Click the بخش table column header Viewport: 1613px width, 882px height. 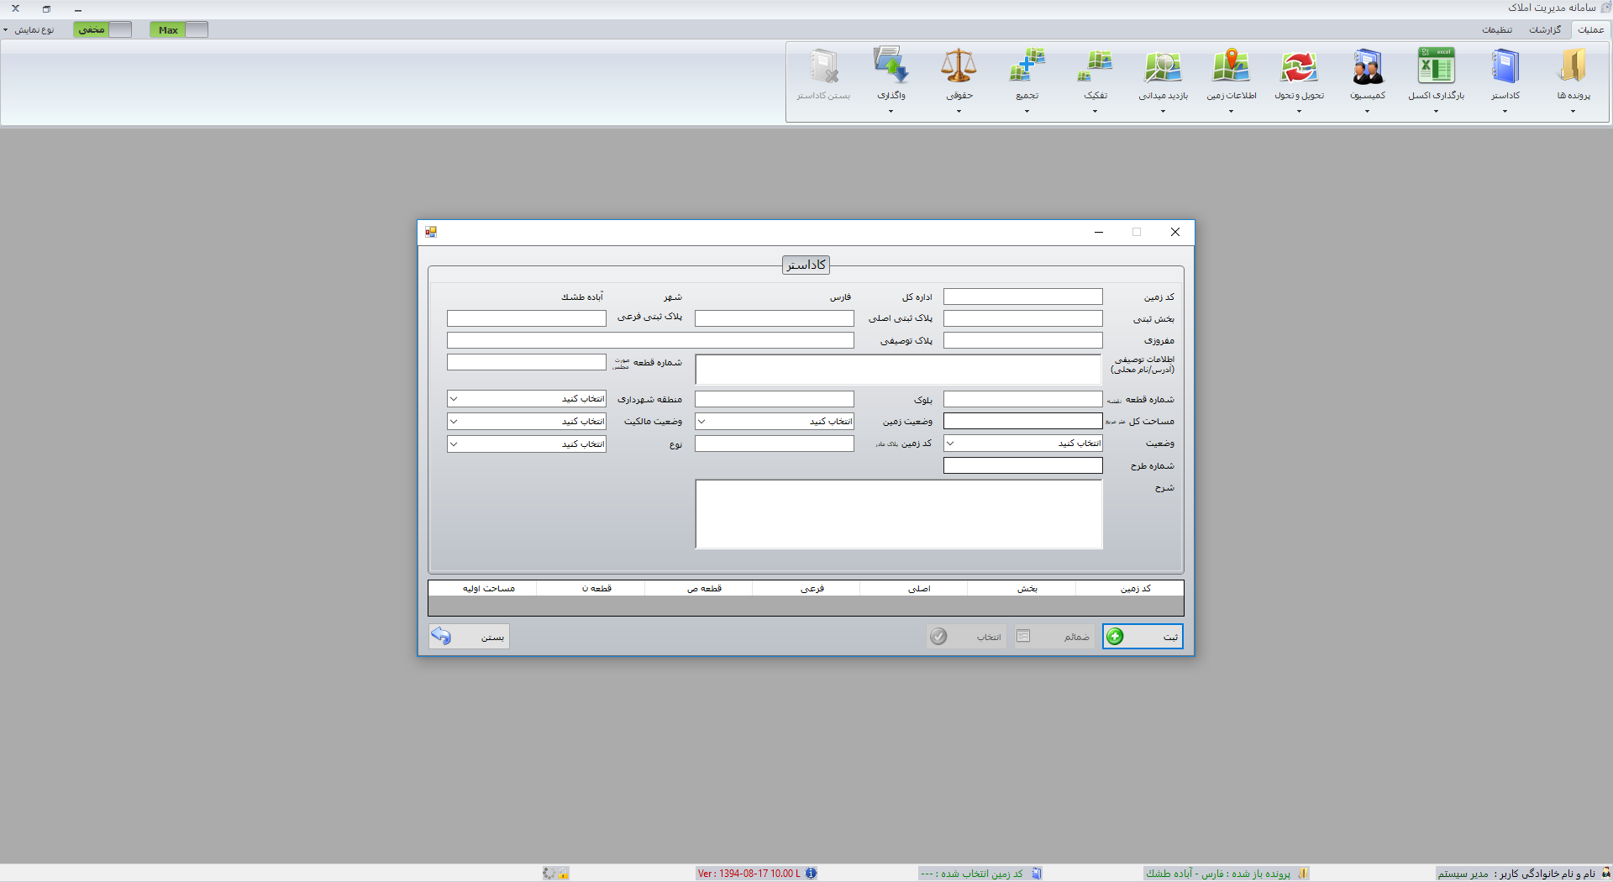(1022, 588)
